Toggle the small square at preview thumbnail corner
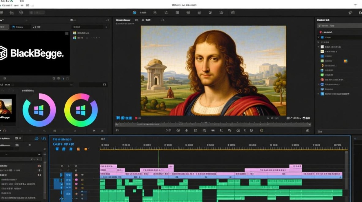The image size is (362, 202). tap(67, 33)
